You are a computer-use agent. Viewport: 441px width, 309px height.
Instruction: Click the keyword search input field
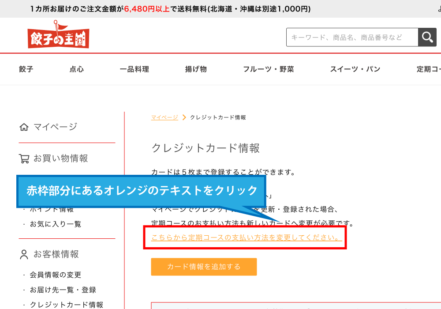click(352, 38)
